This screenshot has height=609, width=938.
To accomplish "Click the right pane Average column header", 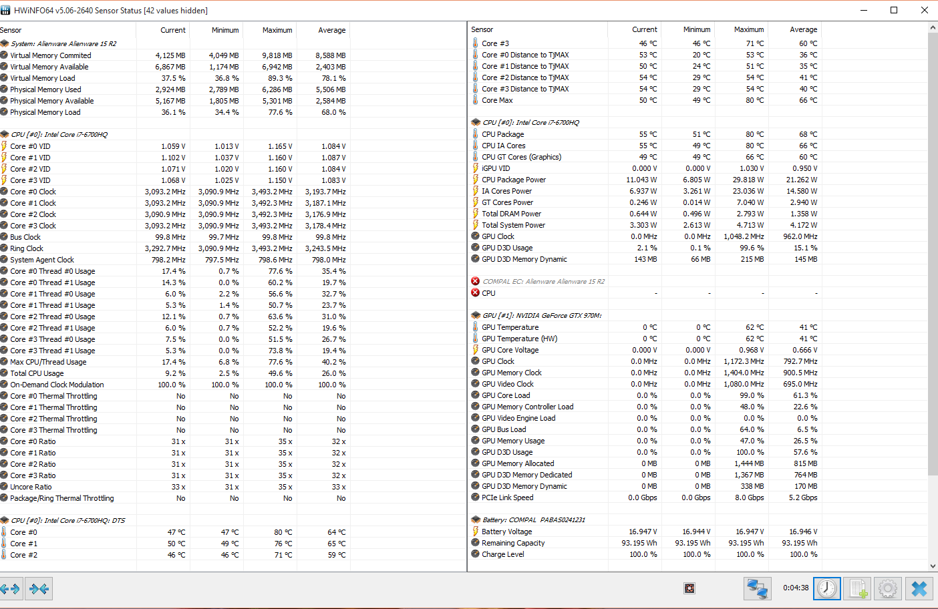I will 794,29.
